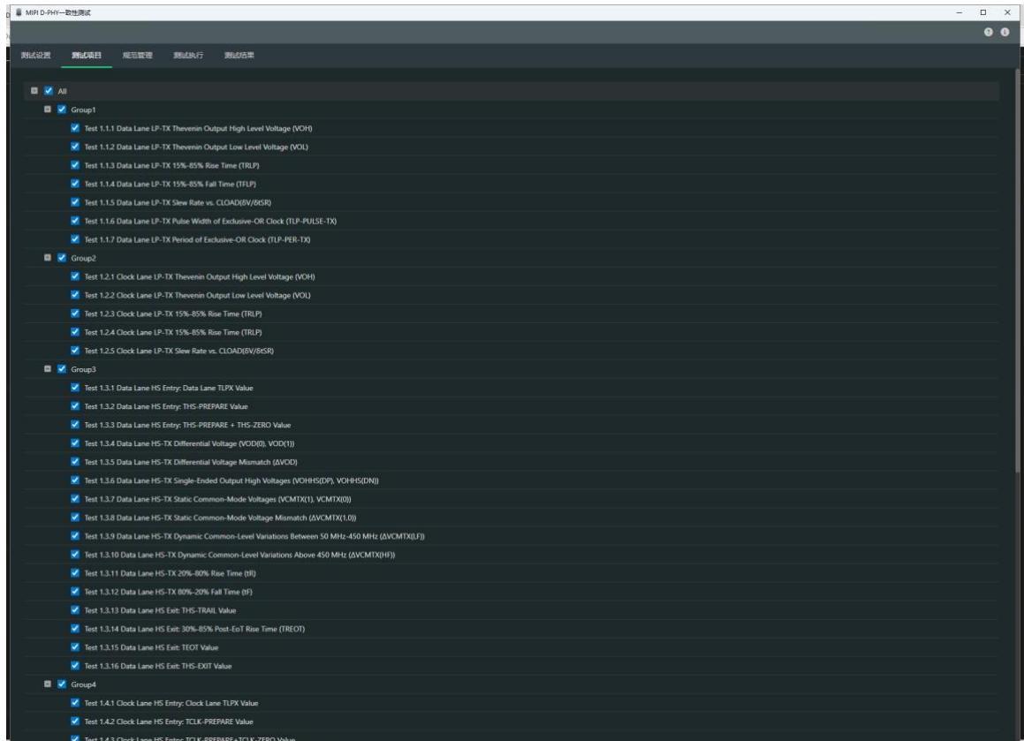Click Test 1.2.2 Clock Lane VOL label
This screenshot has height=741, width=1024.
click(197, 295)
